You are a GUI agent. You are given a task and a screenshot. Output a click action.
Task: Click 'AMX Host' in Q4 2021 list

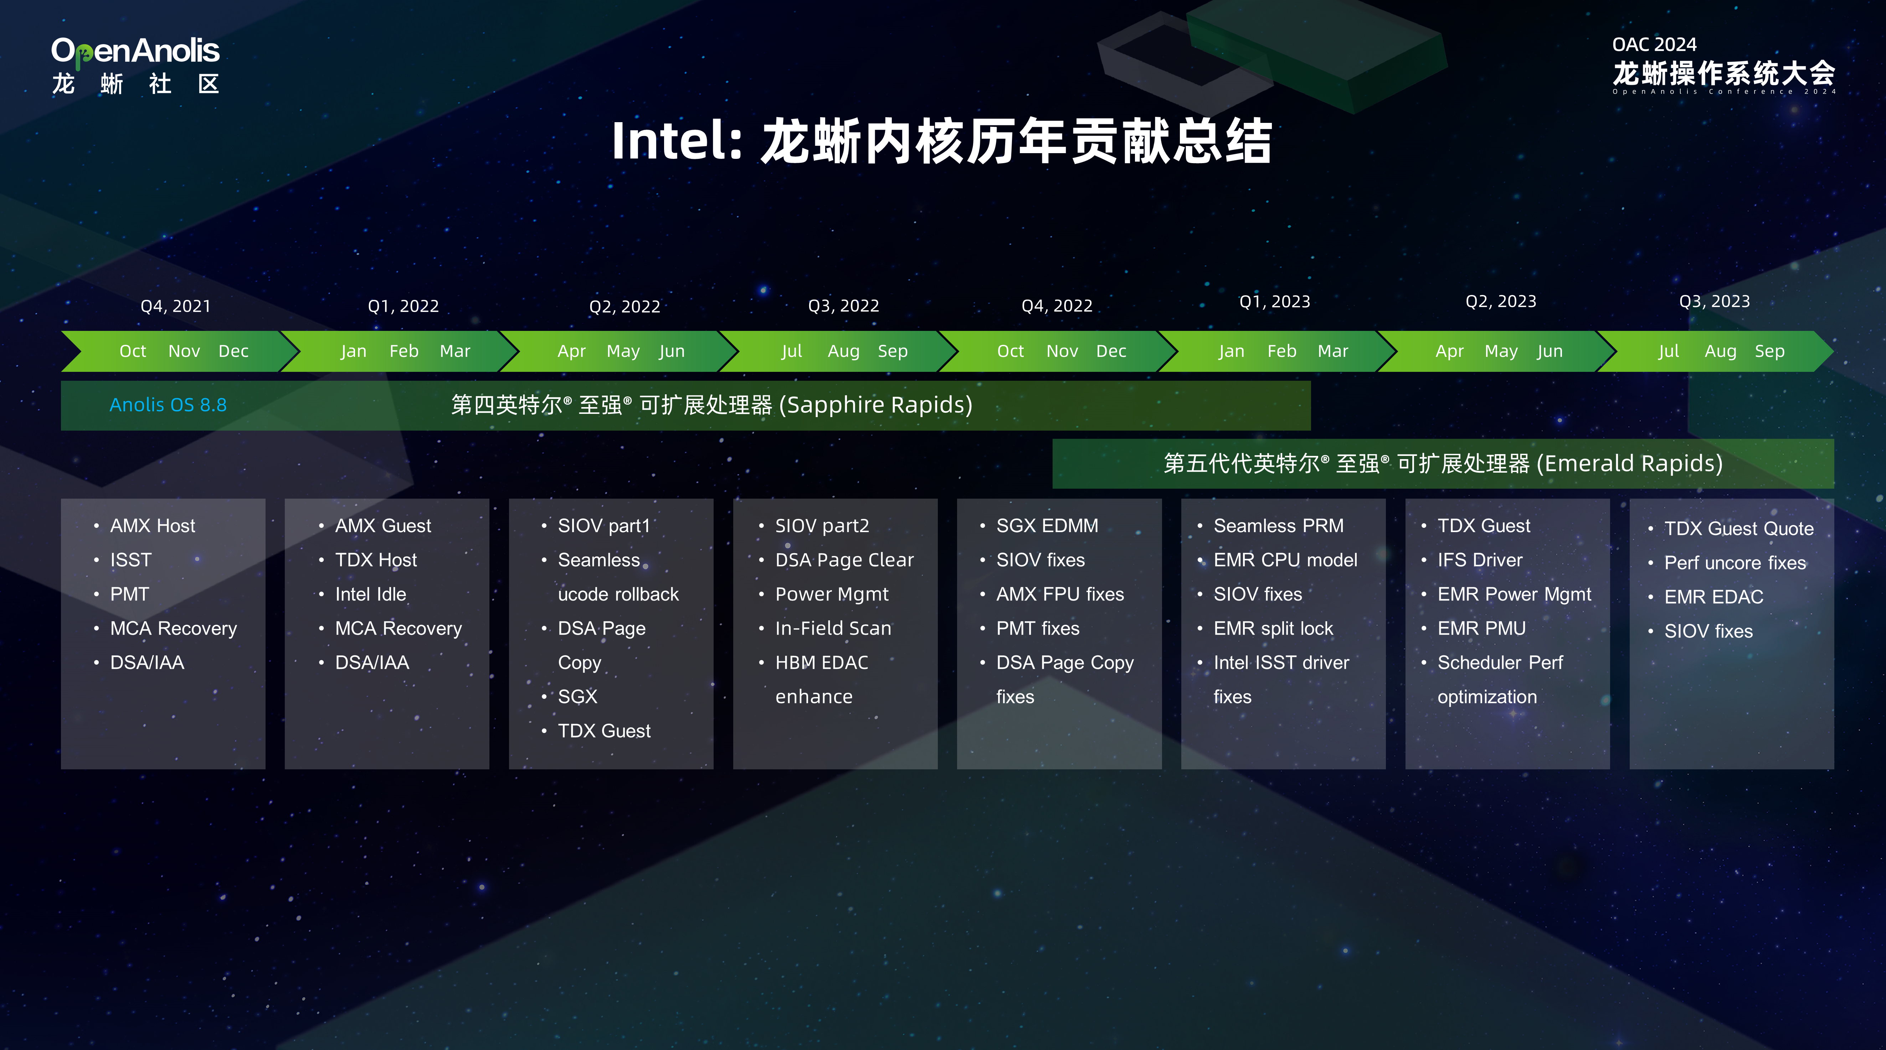pos(152,525)
